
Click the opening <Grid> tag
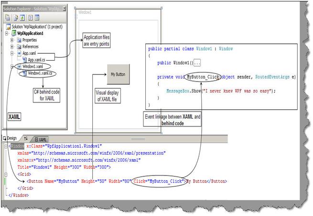[x=24, y=175]
